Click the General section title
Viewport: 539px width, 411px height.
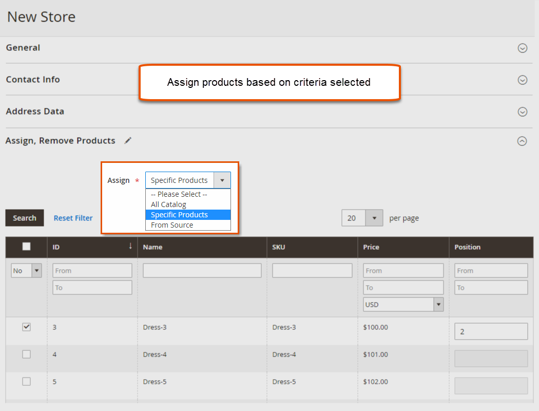click(23, 48)
